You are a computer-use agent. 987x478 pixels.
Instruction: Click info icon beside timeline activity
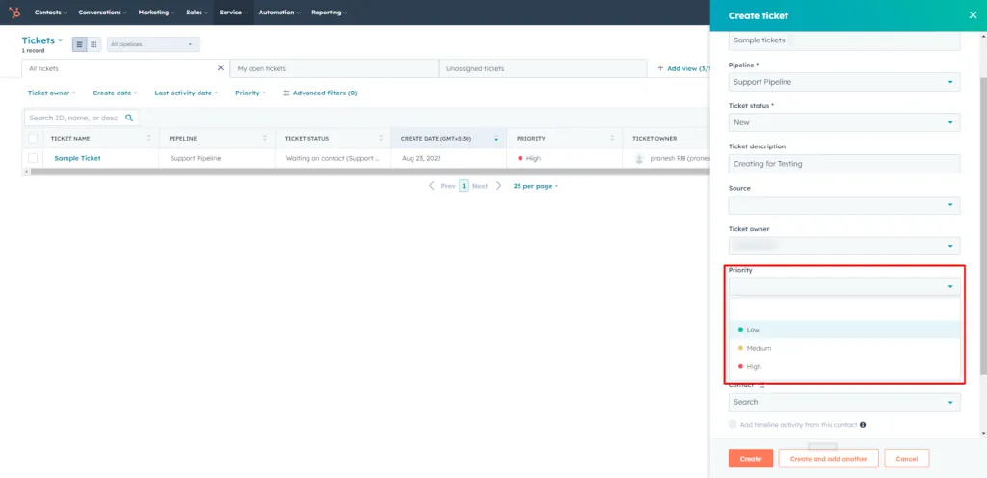[x=863, y=425]
